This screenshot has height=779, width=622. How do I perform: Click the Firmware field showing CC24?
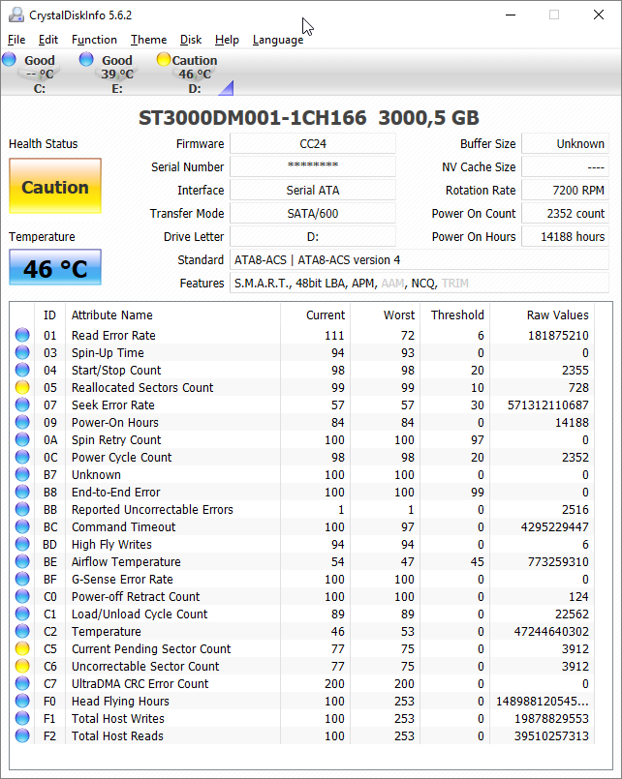click(313, 144)
